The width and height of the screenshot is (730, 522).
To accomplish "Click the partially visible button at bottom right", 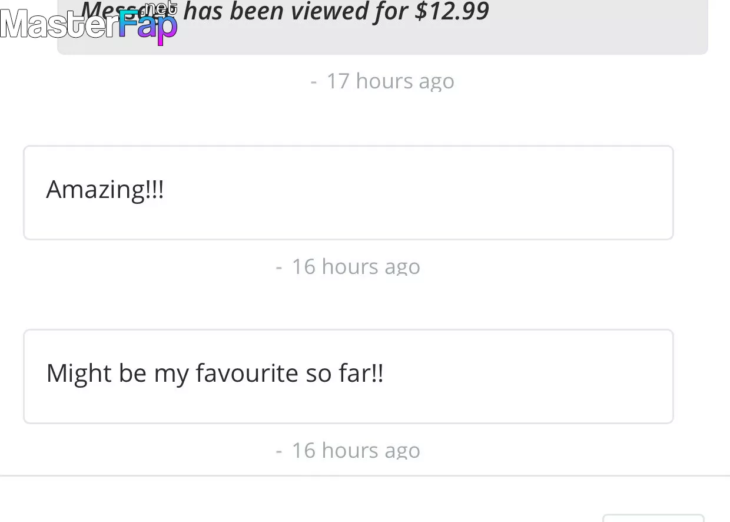I will (x=653, y=518).
